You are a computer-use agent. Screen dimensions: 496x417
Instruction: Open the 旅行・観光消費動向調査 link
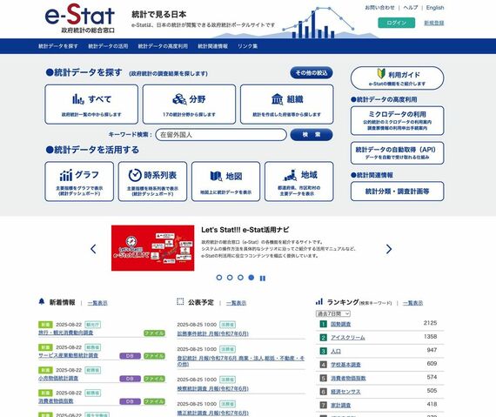point(66,333)
